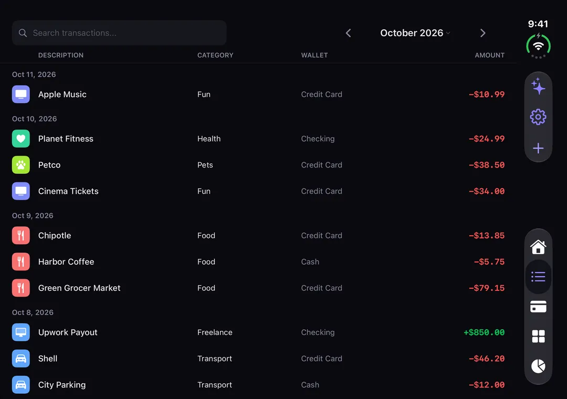The image size is (567, 399).
Task: Sort by Amount column header
Action: pos(490,55)
